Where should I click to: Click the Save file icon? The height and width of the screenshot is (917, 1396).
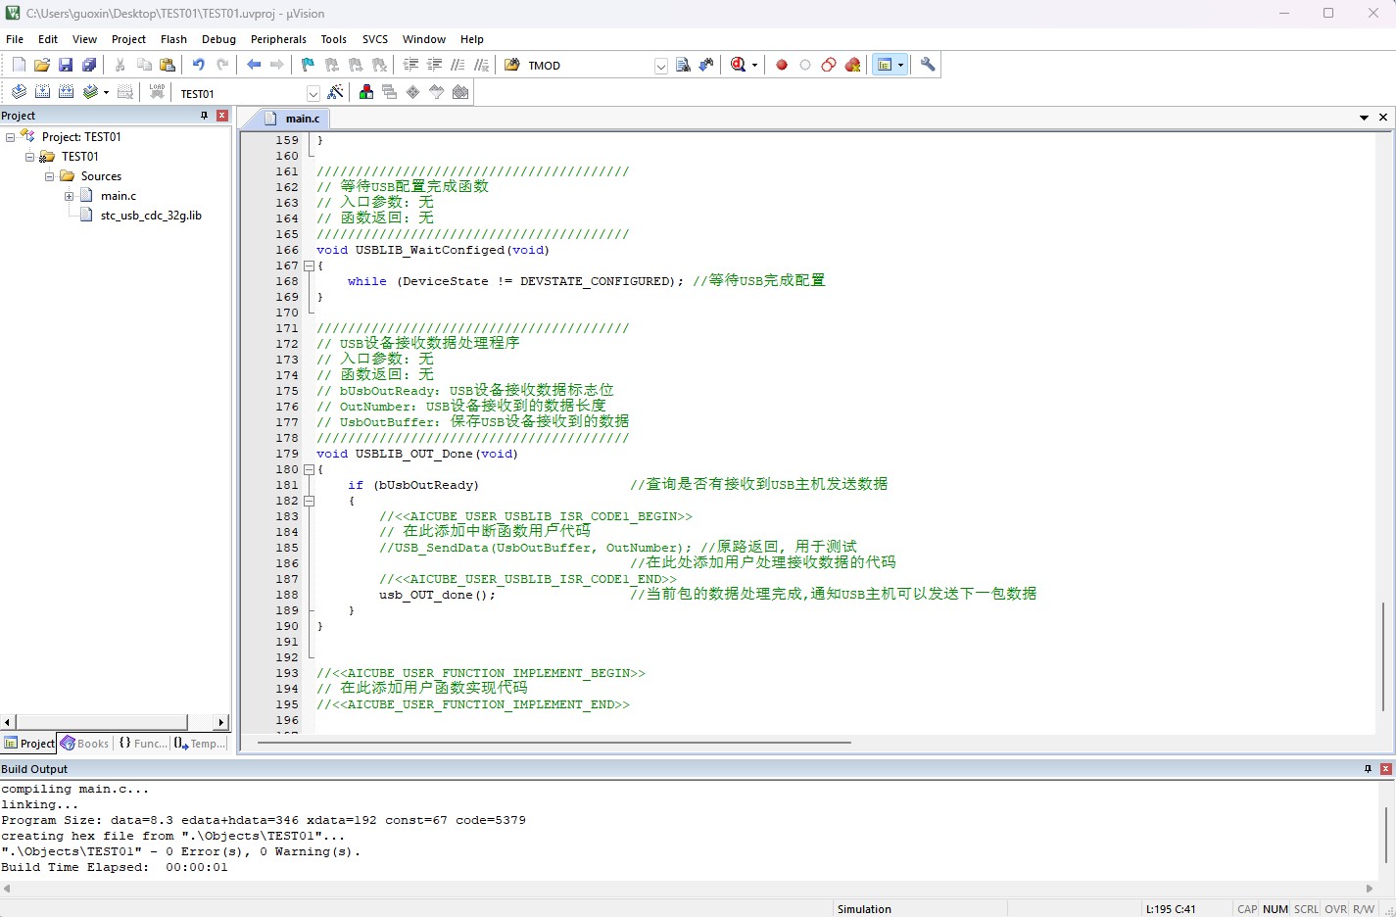[x=66, y=65]
